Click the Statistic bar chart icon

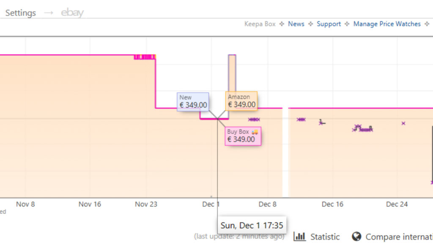click(299, 236)
